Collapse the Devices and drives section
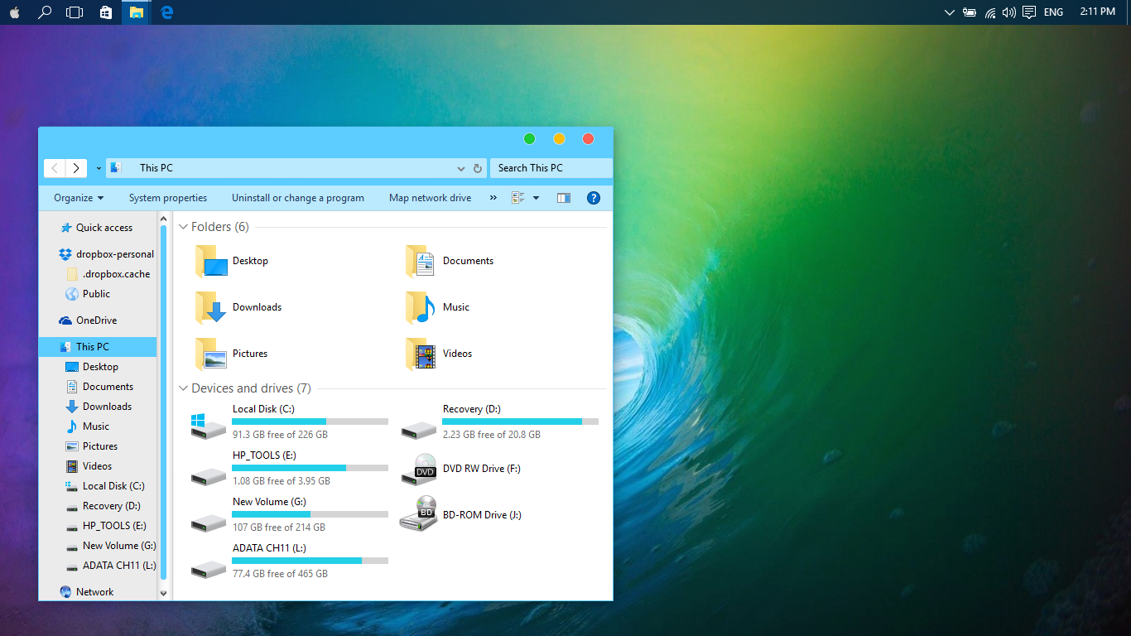Viewport: 1131px width, 636px height. click(x=183, y=388)
